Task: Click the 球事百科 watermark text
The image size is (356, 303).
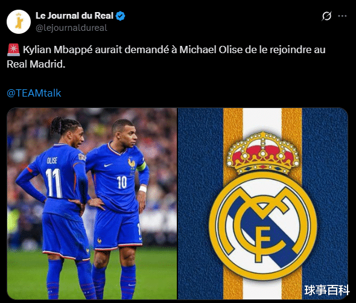Action: coord(326,290)
